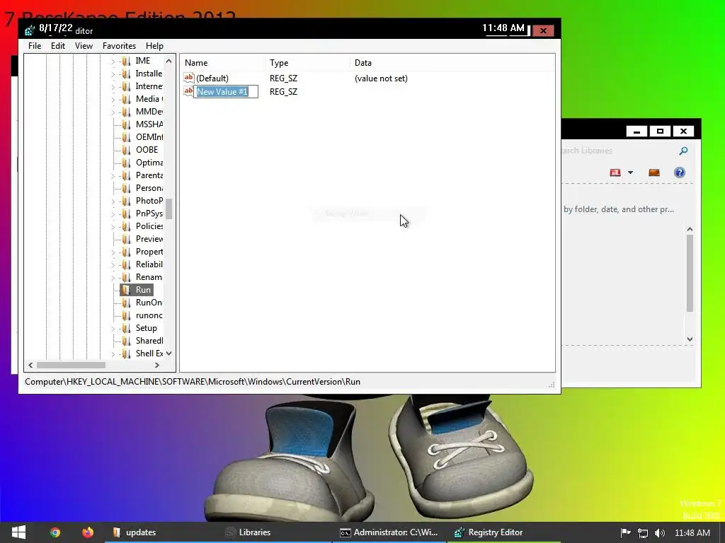Click the OEMInf key folder icon

tap(126, 137)
